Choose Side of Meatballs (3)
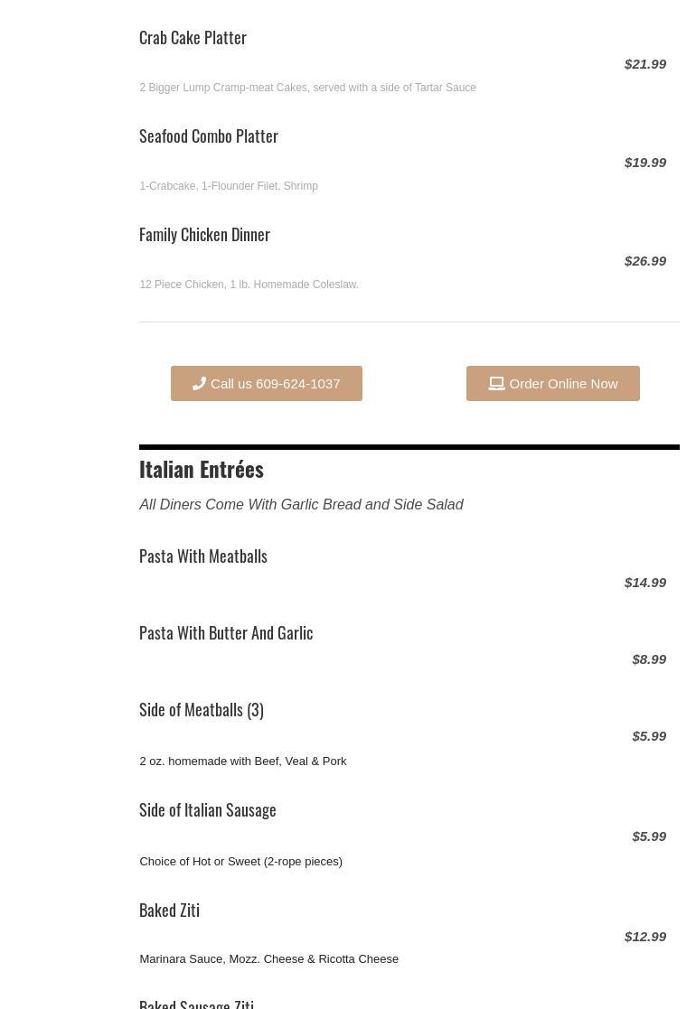Image resolution: width=696 pixels, height=1009 pixels. [202, 710]
